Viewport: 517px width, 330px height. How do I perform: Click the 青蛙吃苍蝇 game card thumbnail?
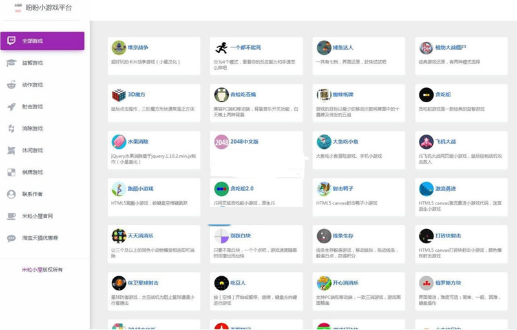pyautogui.click(x=222, y=95)
